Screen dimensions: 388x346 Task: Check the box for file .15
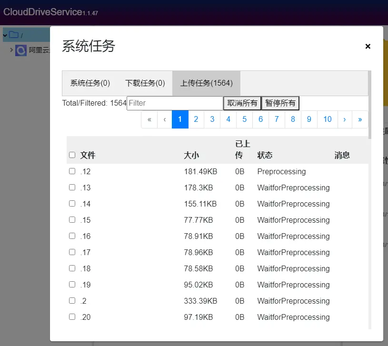point(72,219)
